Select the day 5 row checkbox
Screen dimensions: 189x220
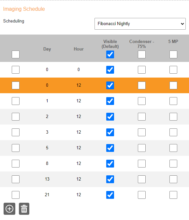pos(16,148)
